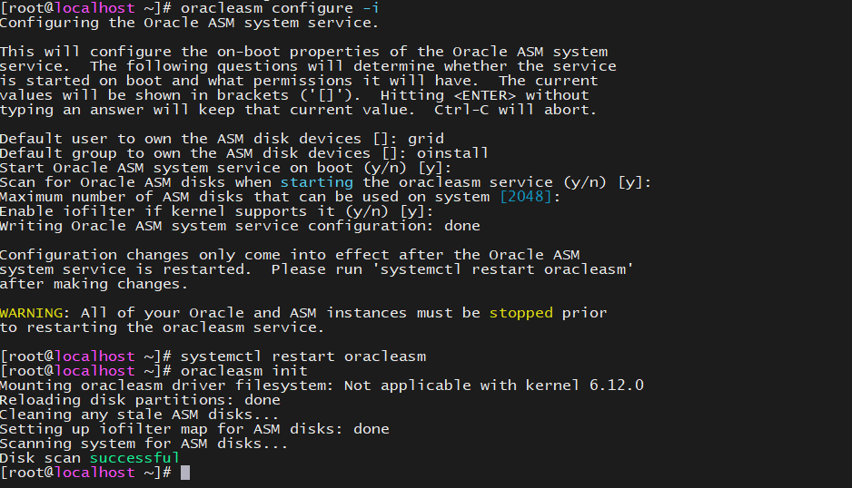This screenshot has height=488, width=852.
Task: Click the "Scanning system for ASM disks" line
Action: [x=144, y=444]
